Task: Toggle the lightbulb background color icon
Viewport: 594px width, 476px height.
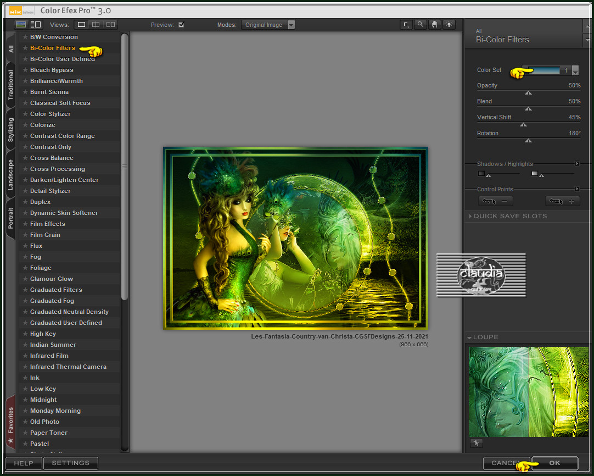Action: pyautogui.click(x=449, y=25)
